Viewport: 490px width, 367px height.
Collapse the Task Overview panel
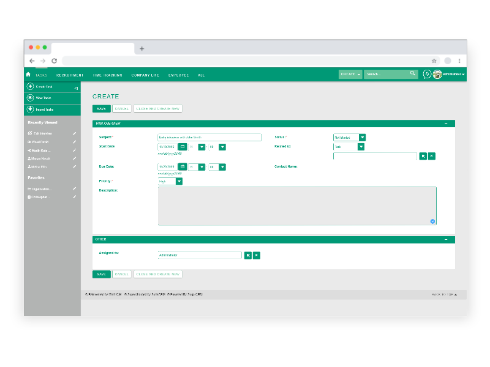[x=446, y=124]
